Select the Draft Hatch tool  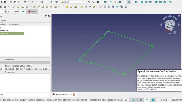(x=76, y=7)
